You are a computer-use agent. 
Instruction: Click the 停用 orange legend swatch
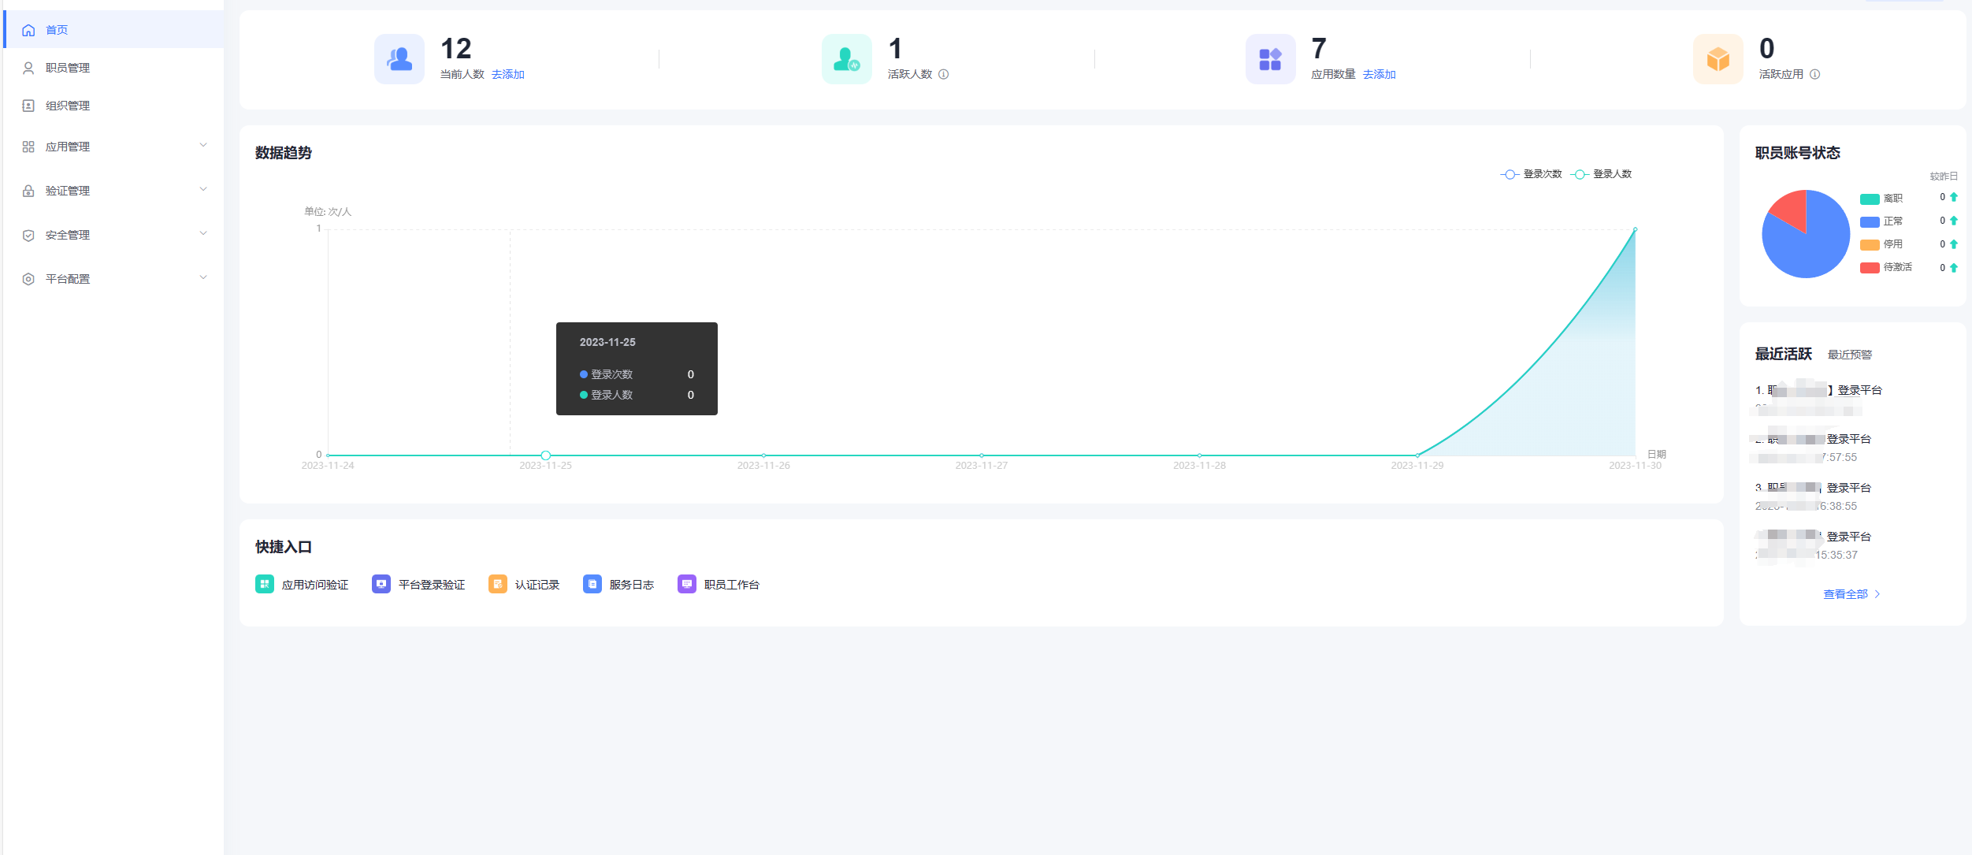[1870, 244]
